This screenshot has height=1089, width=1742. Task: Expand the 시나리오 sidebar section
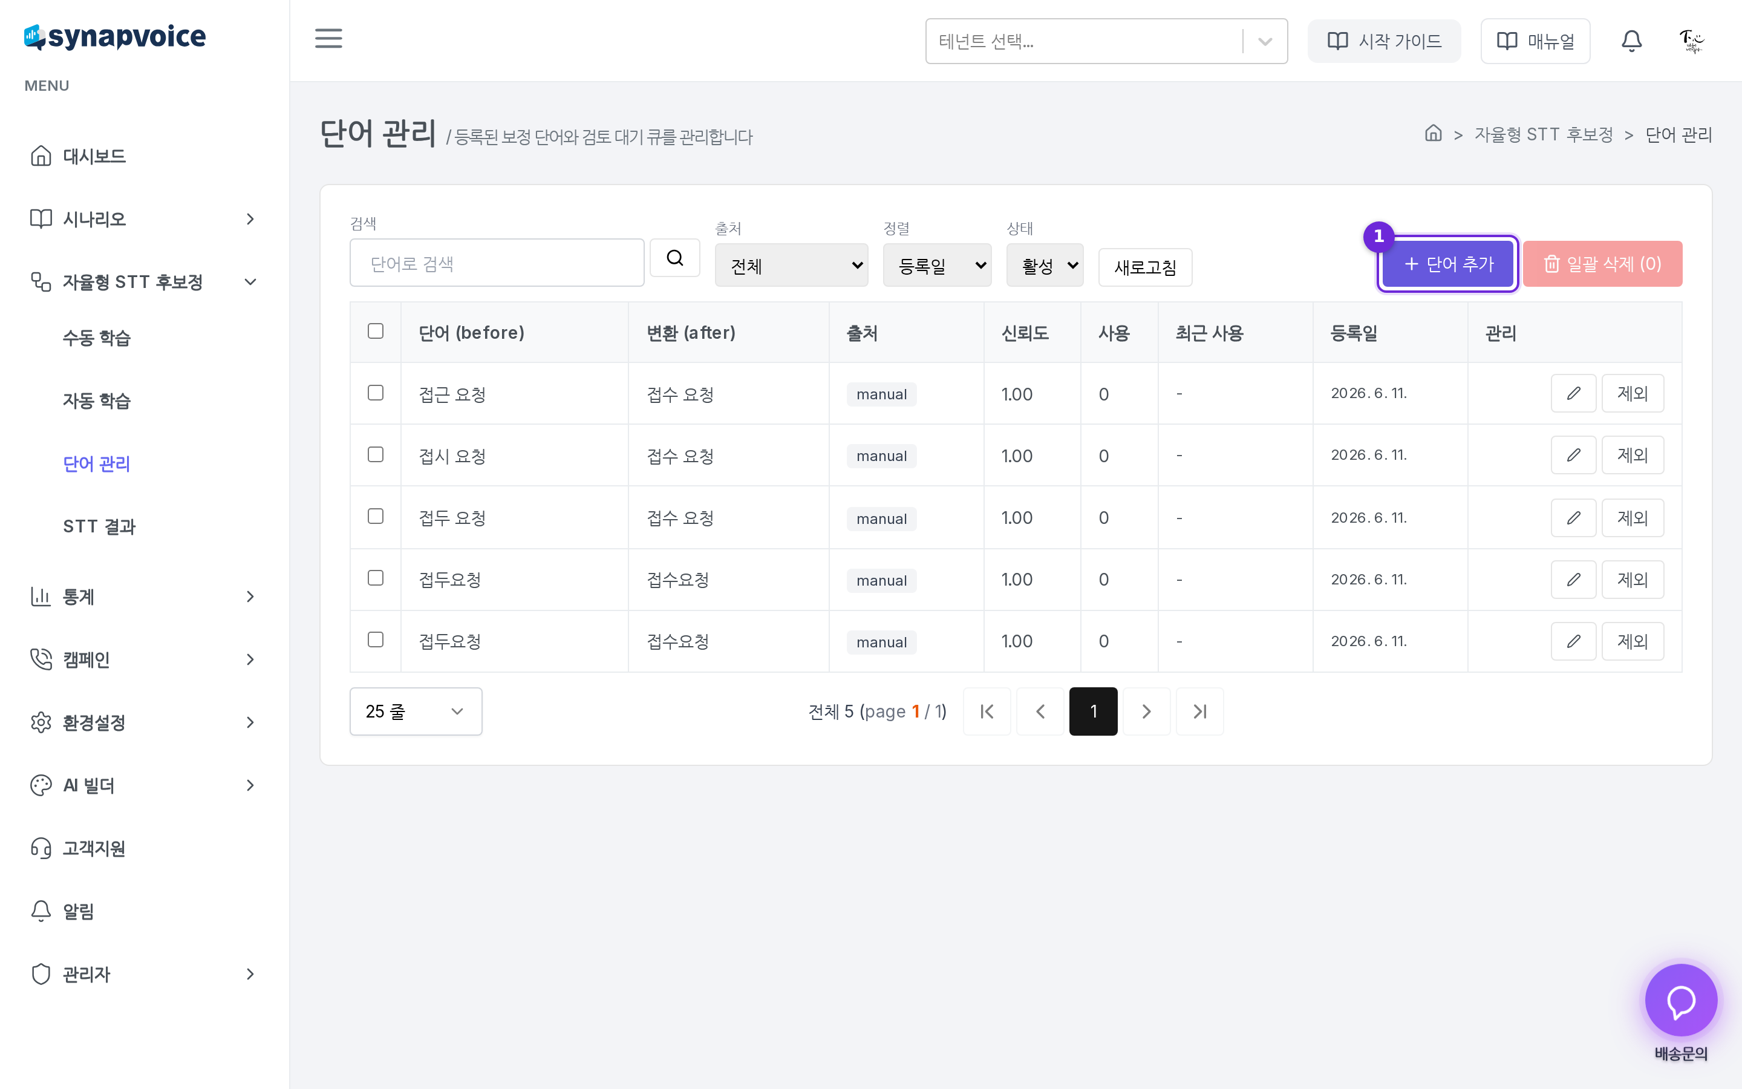[144, 219]
